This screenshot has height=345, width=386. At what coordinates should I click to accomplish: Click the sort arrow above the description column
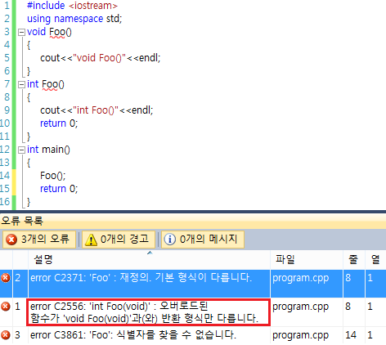150,253
